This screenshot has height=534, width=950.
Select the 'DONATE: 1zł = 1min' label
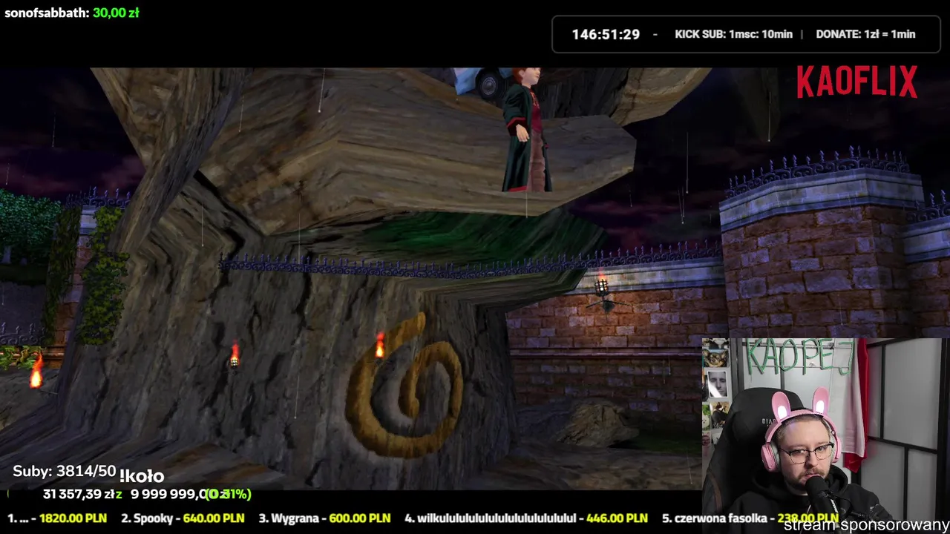(865, 34)
